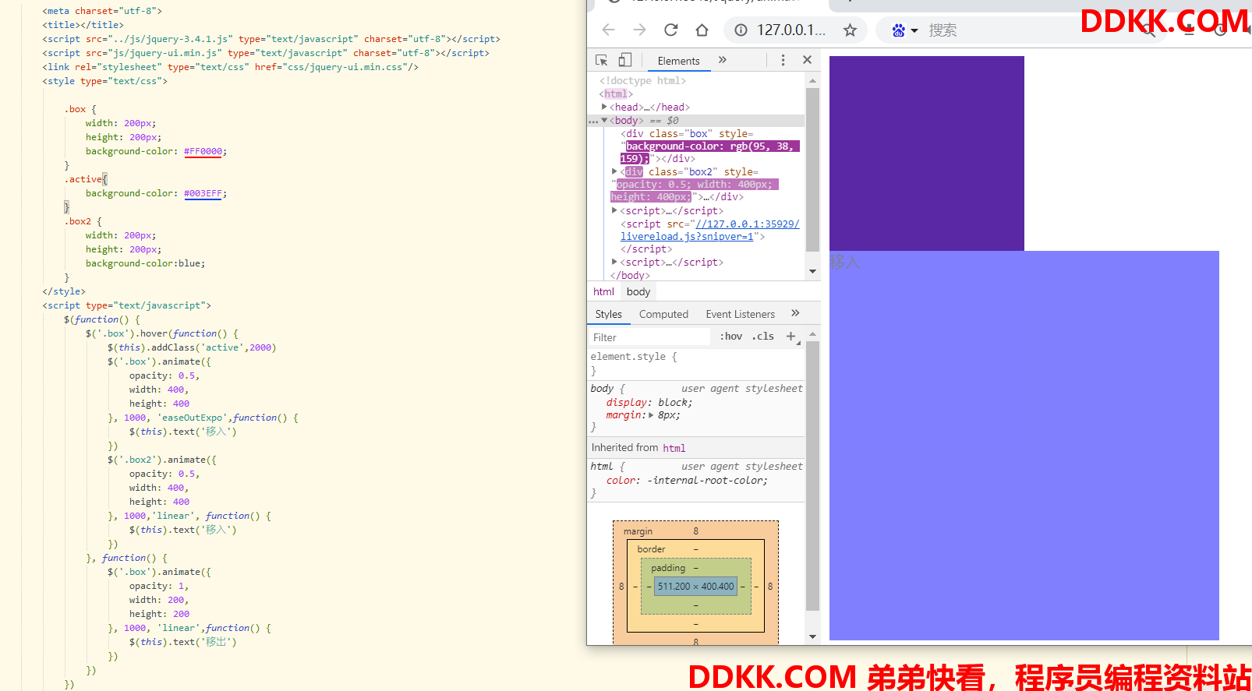Click the #FF0000 color value in code
The height and width of the screenshot is (691, 1252).
pyautogui.click(x=203, y=151)
